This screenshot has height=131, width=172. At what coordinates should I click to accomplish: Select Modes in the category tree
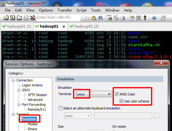tap(32, 124)
